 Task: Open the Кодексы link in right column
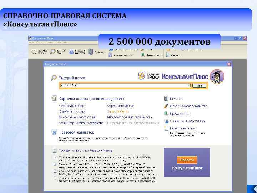pos(176,99)
